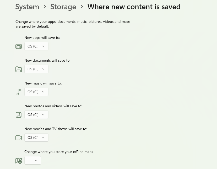Click the "New movies and TV shows" label
Screen dimensions: 217x169
coord(56,129)
